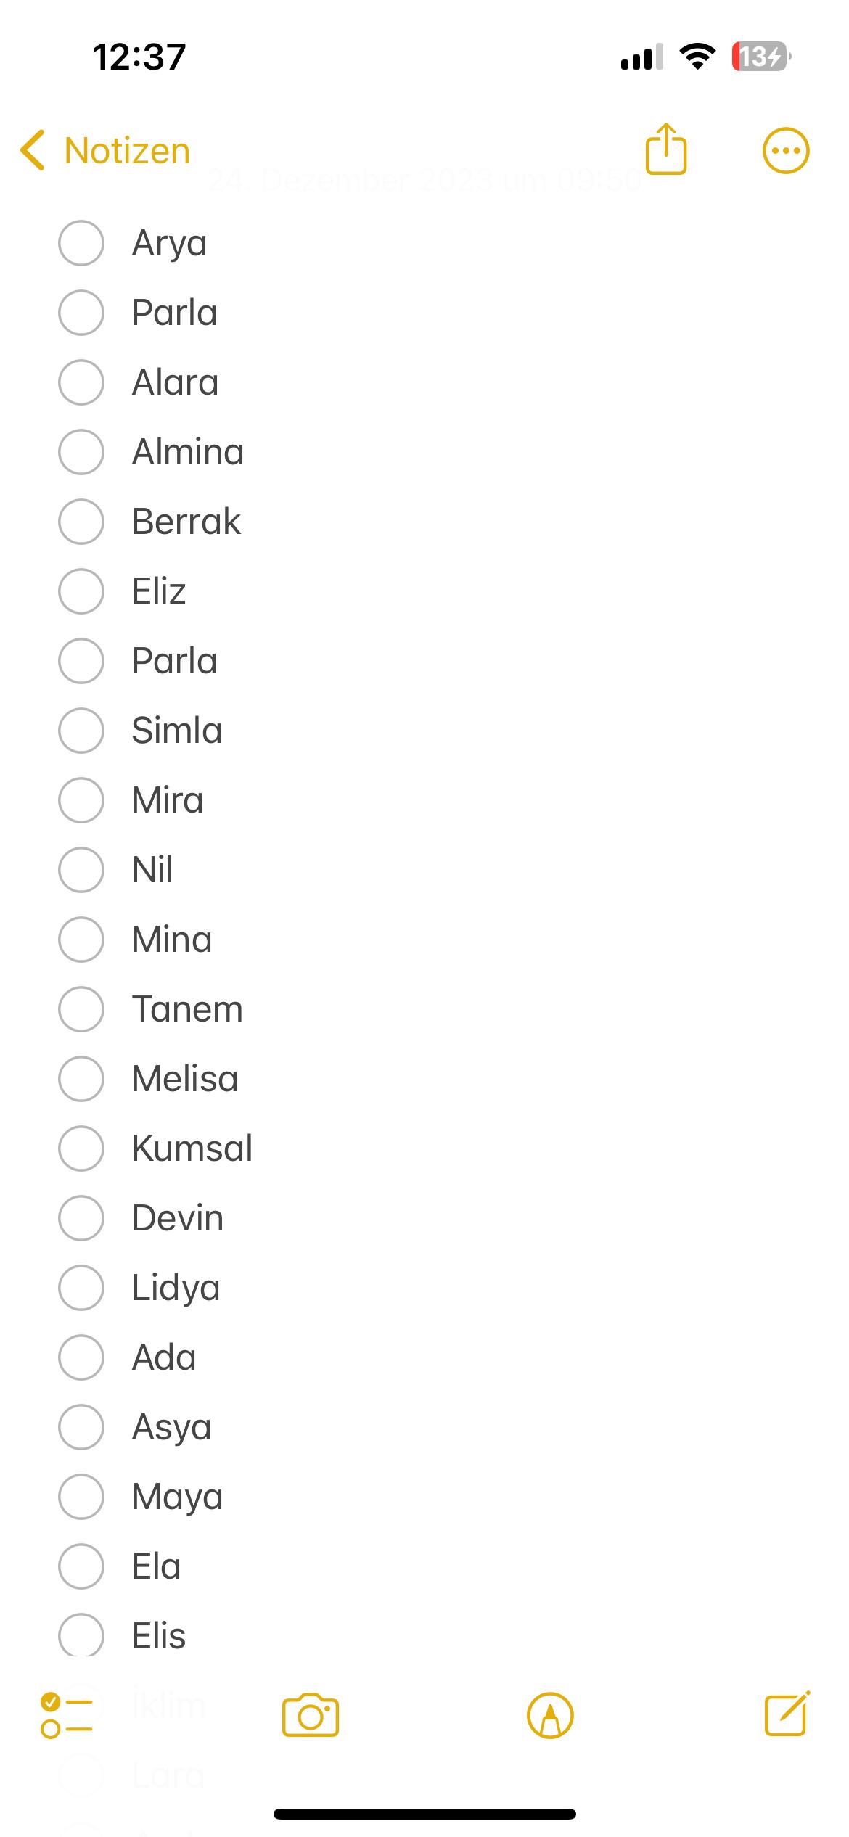Screen dimensions: 849x1837
Task: Create a new note with compose icon
Action: pyautogui.click(x=788, y=1714)
